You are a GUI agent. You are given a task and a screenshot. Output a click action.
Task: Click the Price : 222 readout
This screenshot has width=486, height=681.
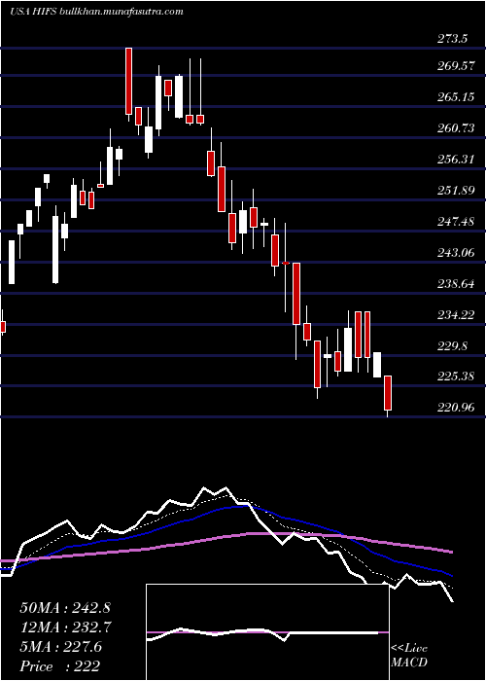[x=60, y=666]
